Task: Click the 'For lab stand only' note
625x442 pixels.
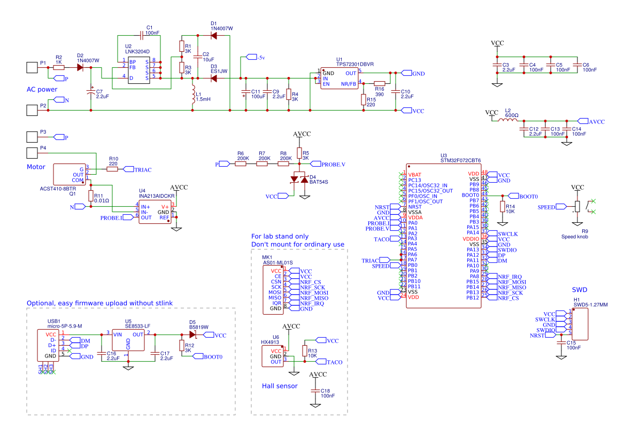Action: click(x=280, y=236)
